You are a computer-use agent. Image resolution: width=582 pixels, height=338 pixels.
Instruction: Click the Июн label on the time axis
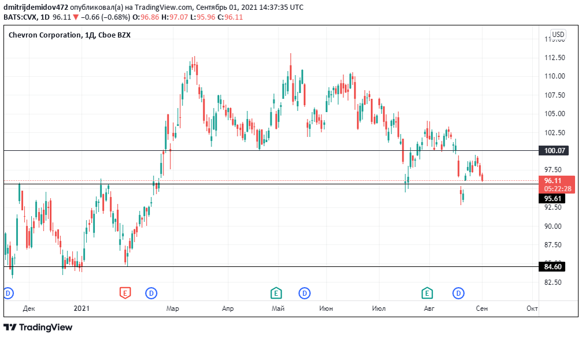point(326,309)
